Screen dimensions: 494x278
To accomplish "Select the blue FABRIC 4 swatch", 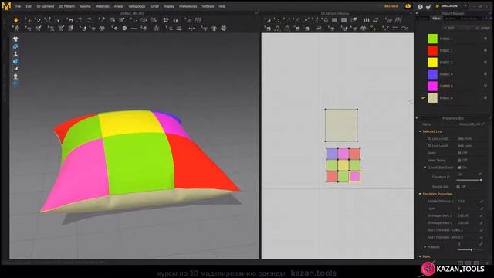I will point(432,74).
